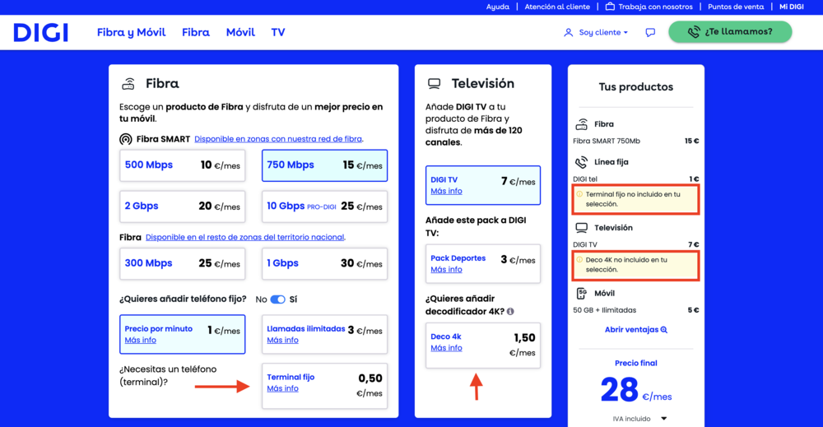Click Más info under Llamadas ilimitadas

[x=282, y=341]
